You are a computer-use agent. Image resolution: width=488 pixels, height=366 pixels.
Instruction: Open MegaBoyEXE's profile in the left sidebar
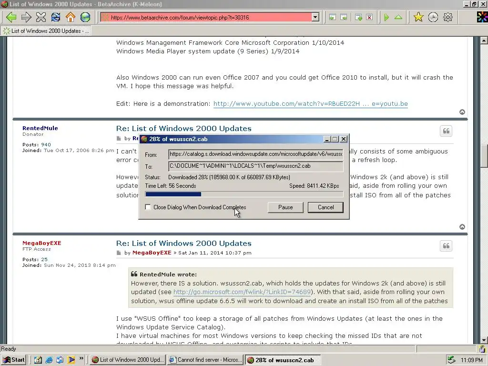(x=42, y=243)
